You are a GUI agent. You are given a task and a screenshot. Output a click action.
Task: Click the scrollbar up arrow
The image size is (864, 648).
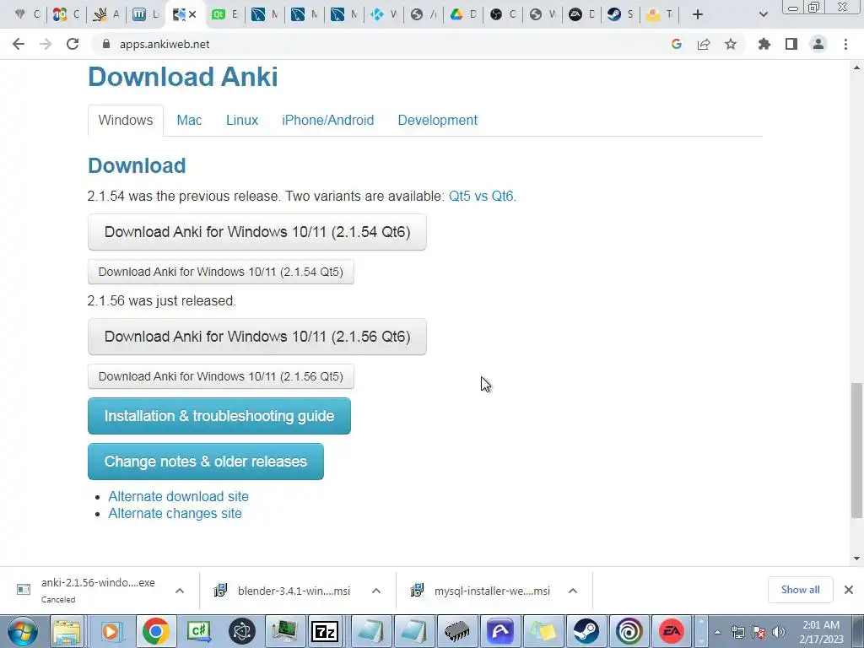point(856,67)
